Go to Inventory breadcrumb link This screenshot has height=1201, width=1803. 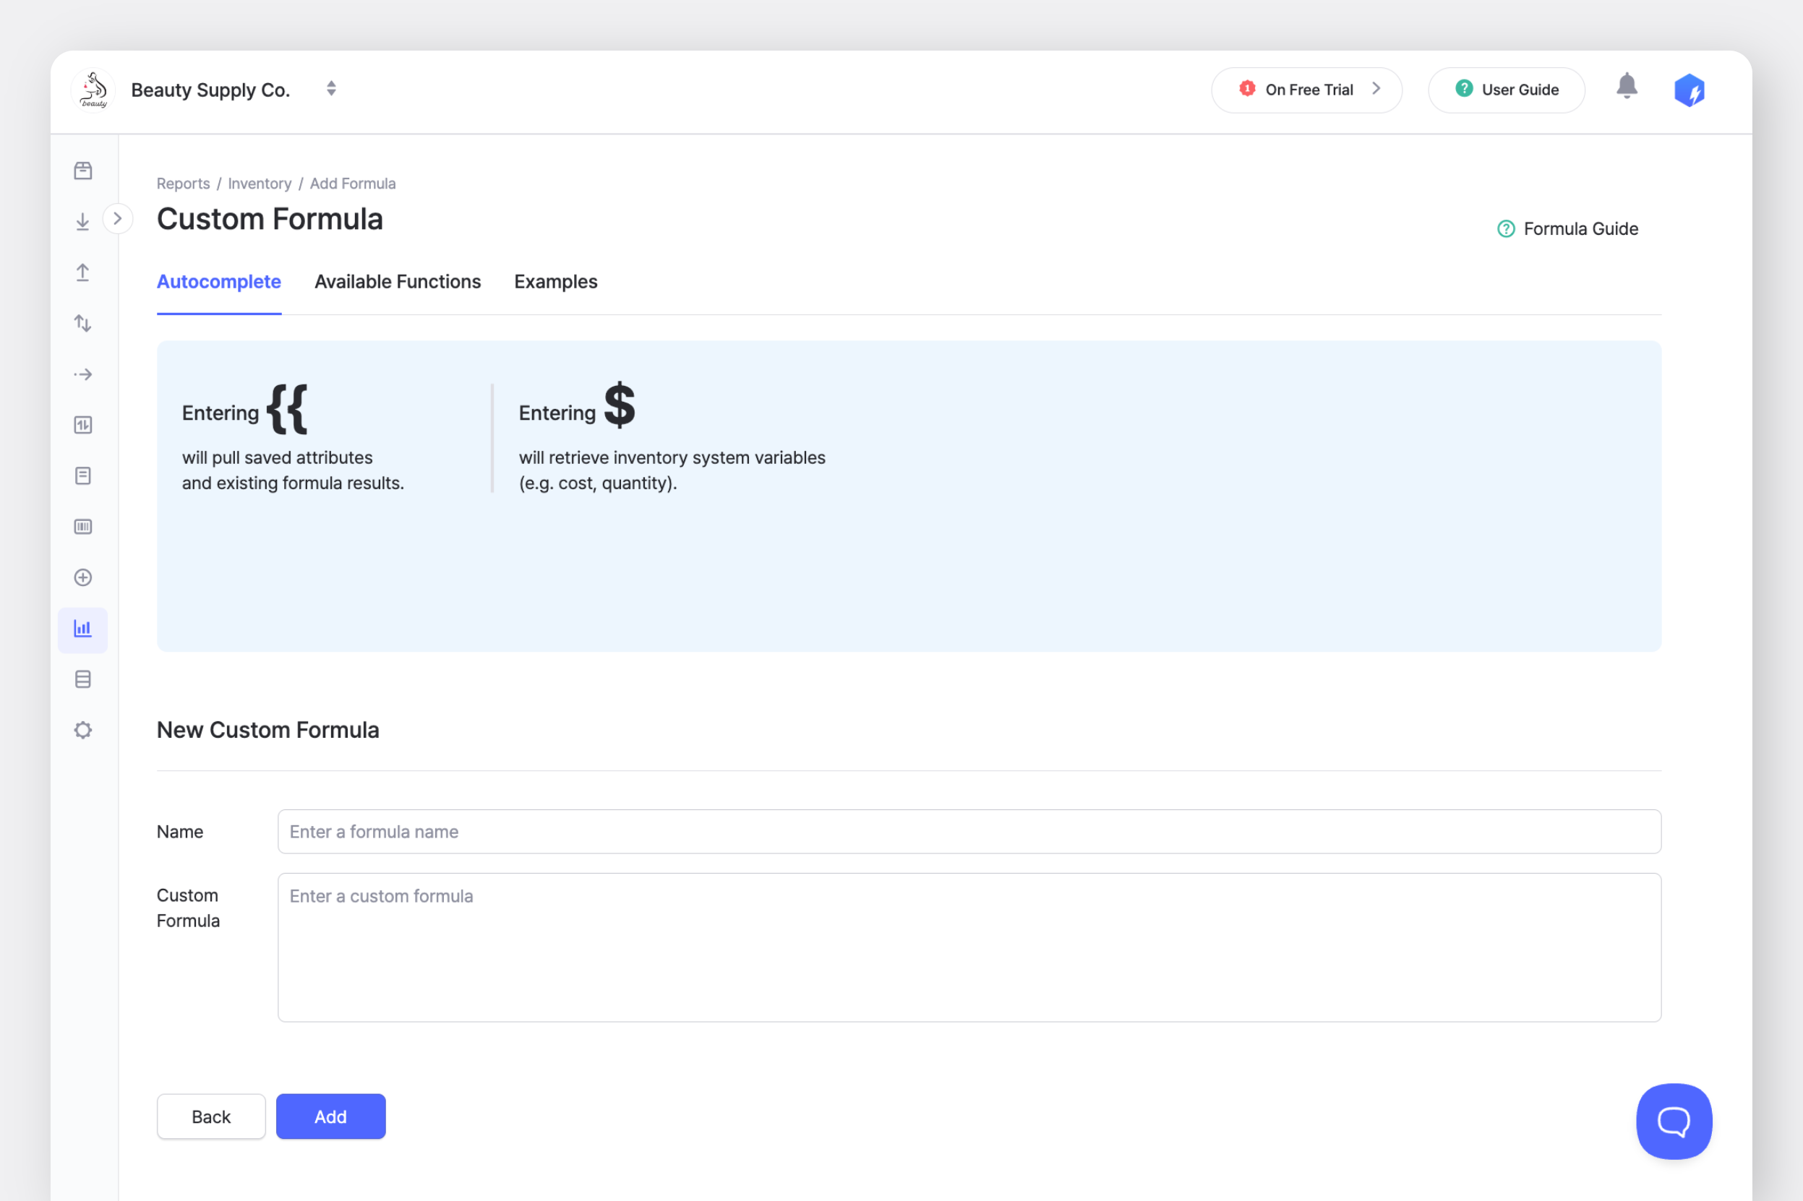tap(259, 184)
